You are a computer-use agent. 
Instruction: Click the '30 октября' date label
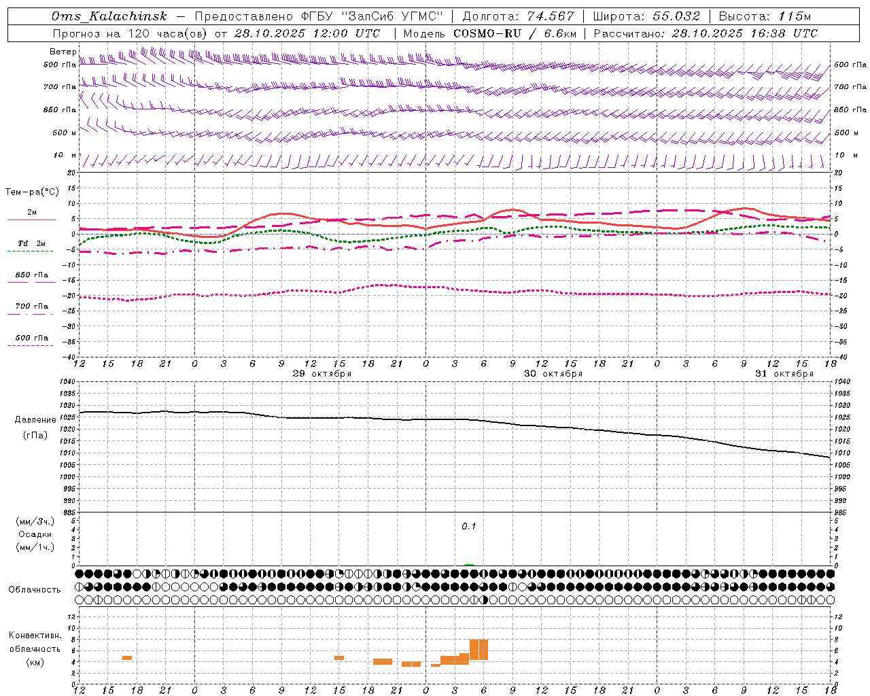(553, 373)
